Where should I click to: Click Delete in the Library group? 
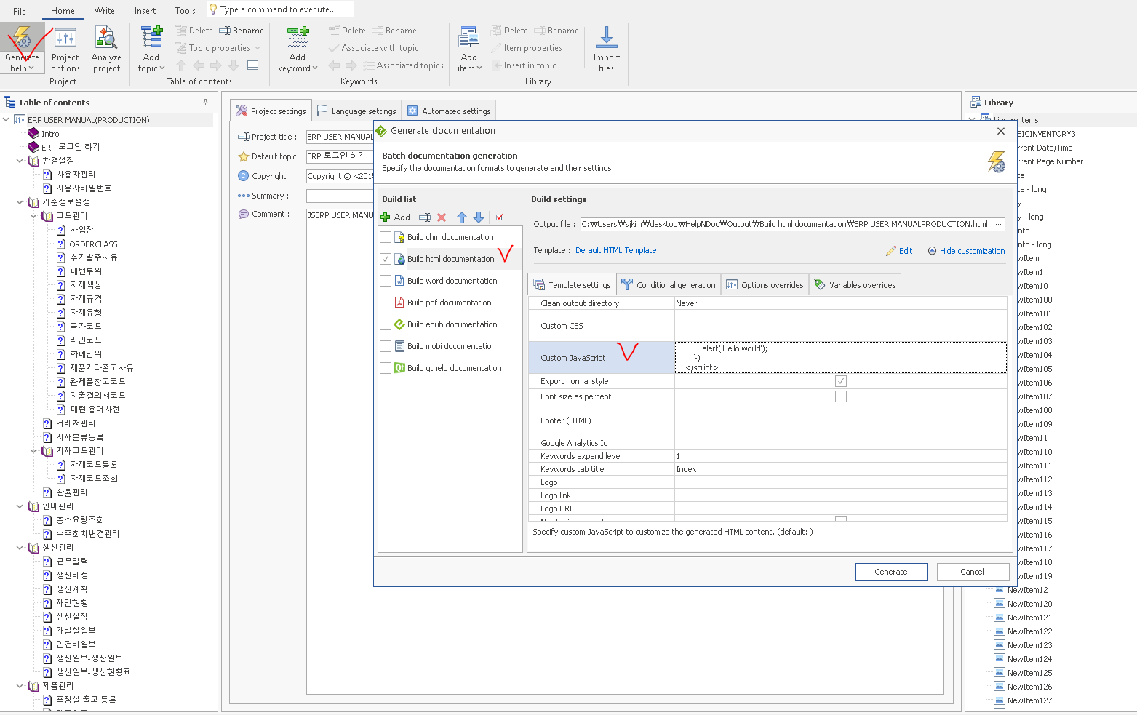[509, 31]
